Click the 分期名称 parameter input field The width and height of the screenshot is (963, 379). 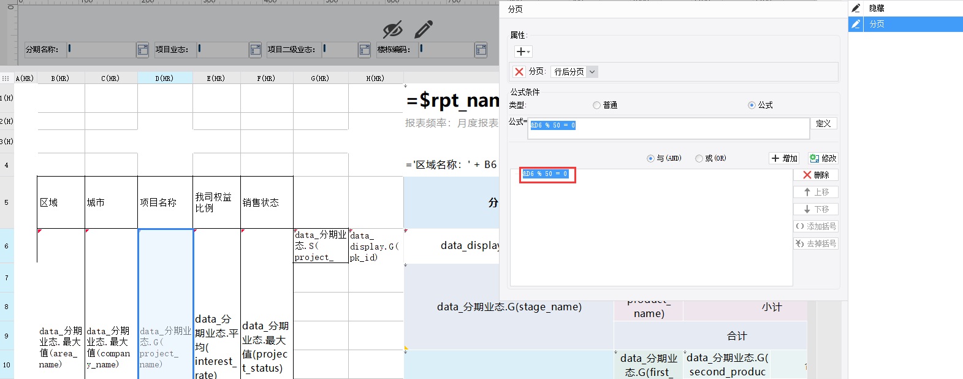click(x=101, y=50)
